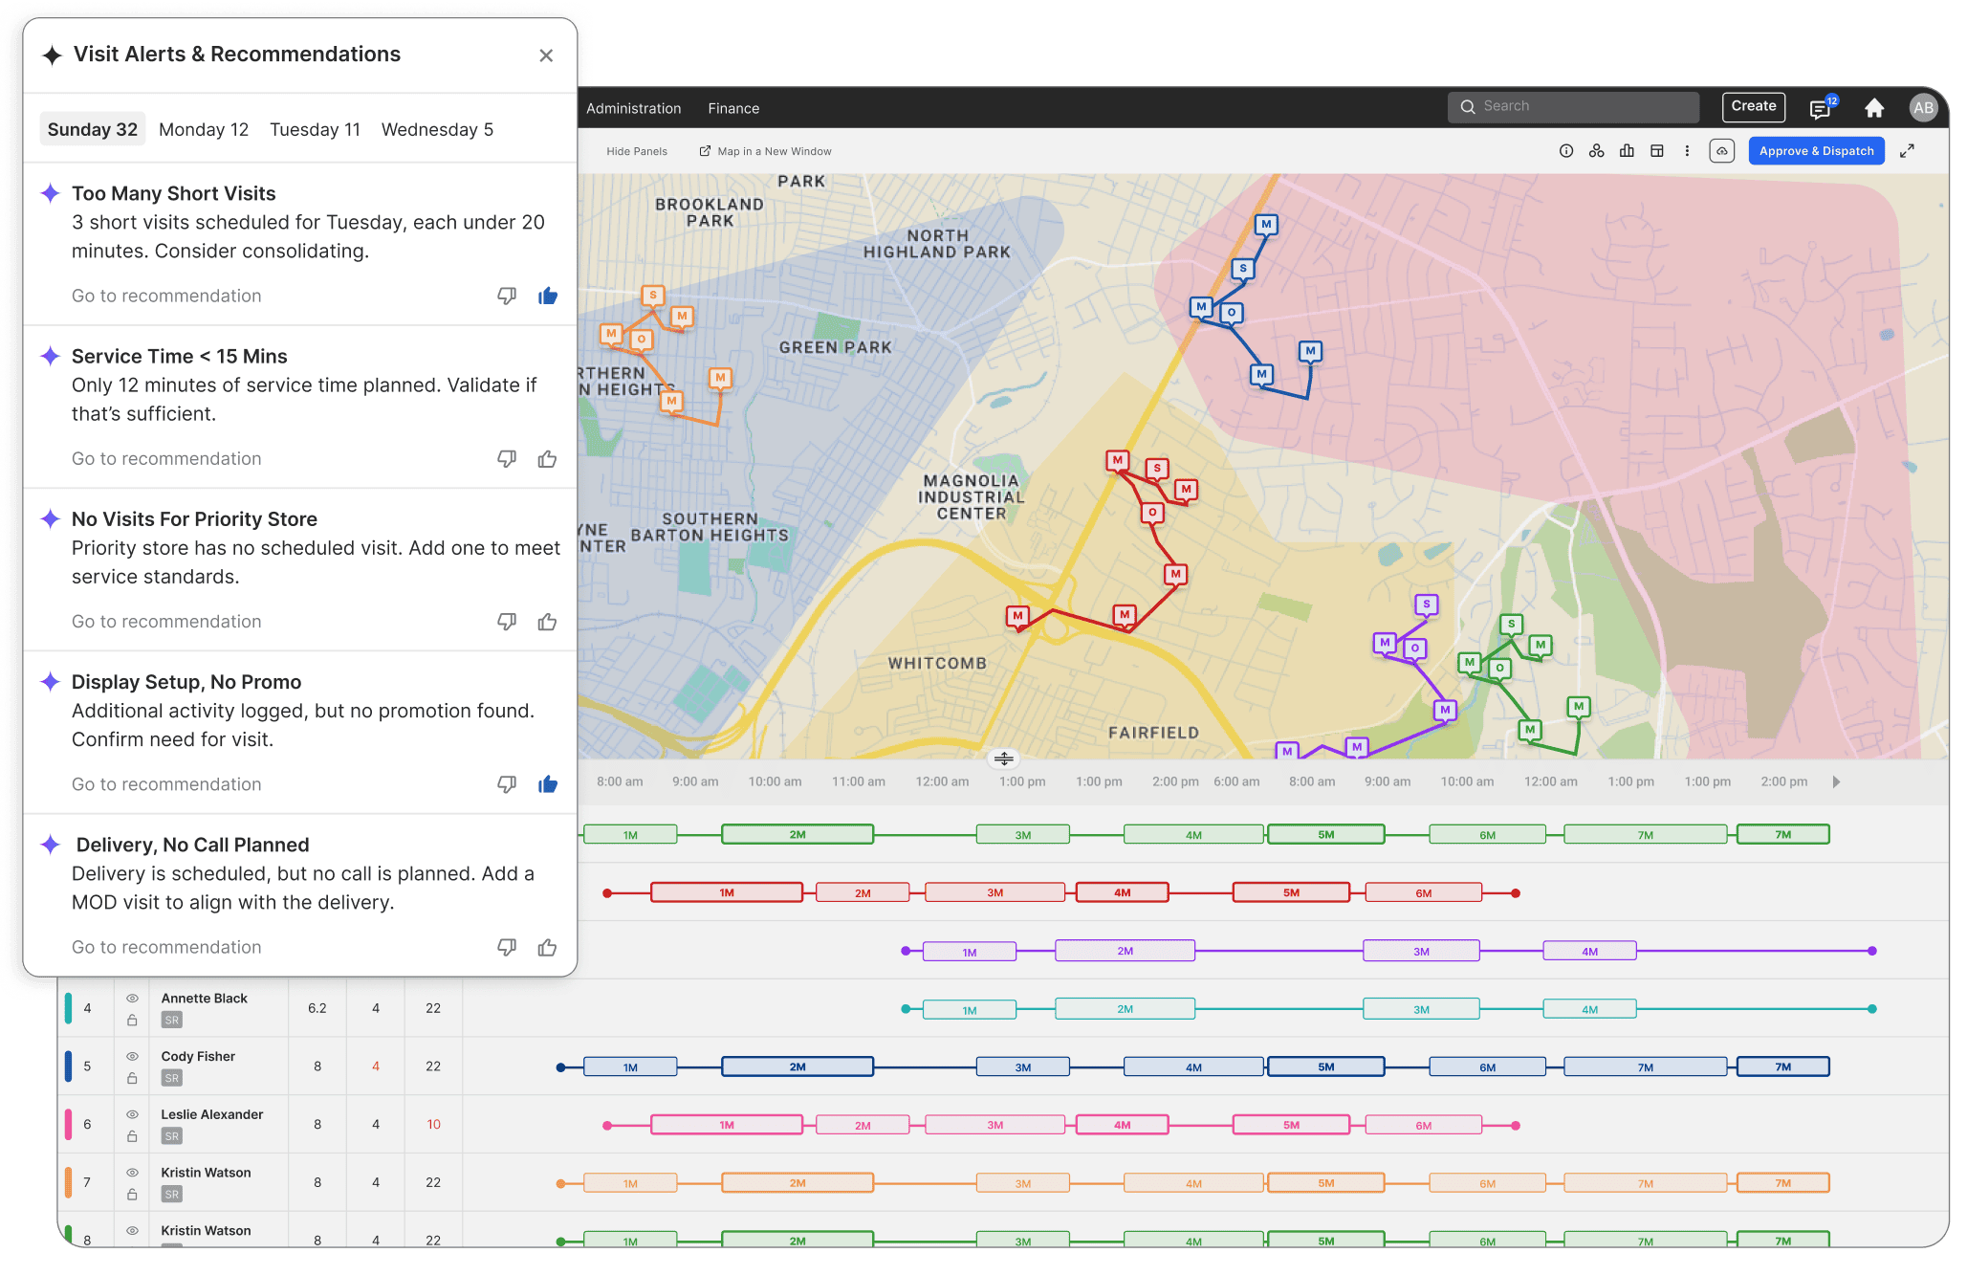Click the cluster grouping icon in map toolbar
The image size is (1967, 1275).
1596,151
